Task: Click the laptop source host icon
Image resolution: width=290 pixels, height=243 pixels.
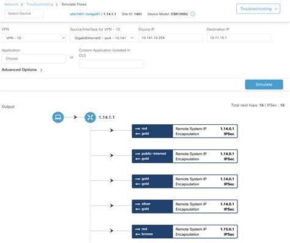Action: (x=58, y=117)
